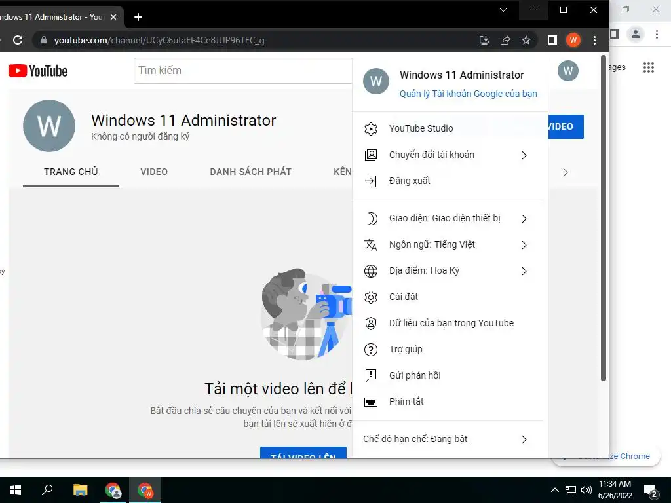Image resolution: width=671 pixels, height=503 pixels.
Task: Expand Địa điểm: Hoa Kỳ chevron
Action: (x=524, y=270)
